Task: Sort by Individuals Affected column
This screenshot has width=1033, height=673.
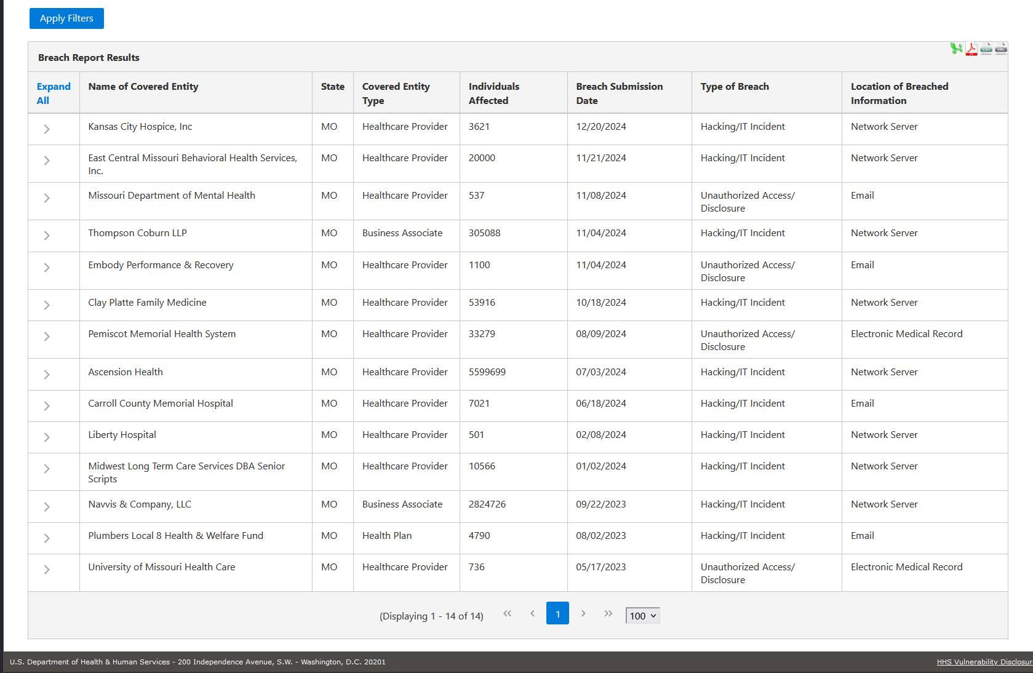Action: pyautogui.click(x=493, y=94)
